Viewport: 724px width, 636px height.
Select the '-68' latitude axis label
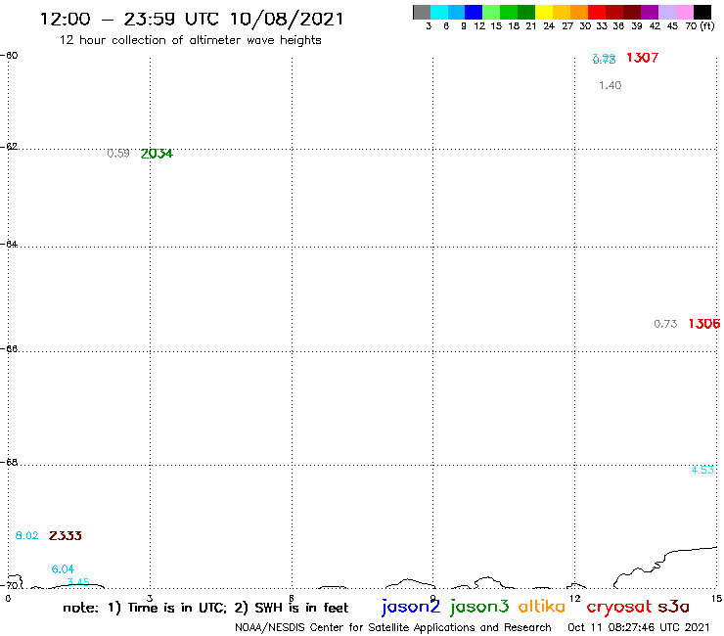[x=9, y=462]
